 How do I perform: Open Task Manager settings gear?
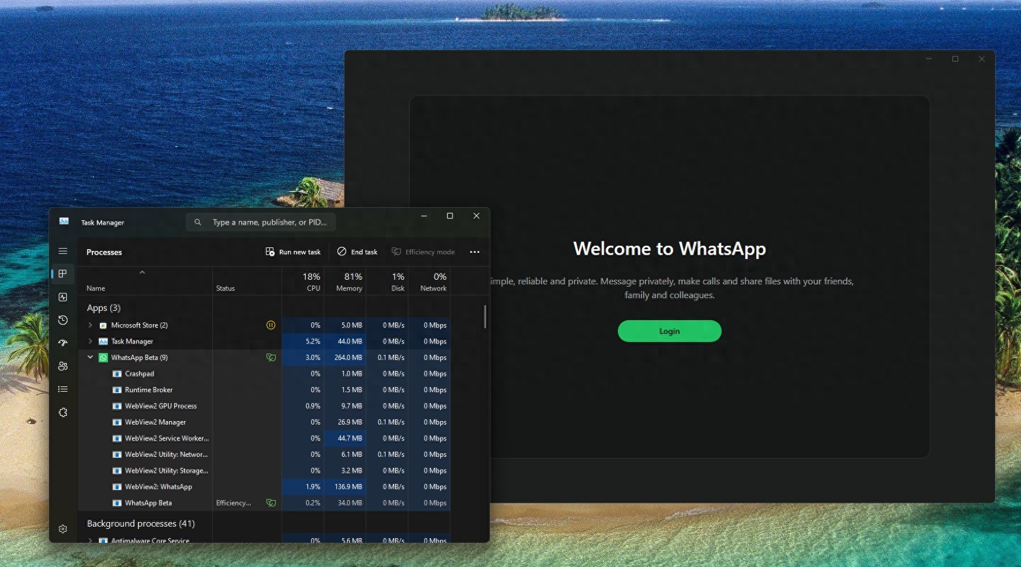click(63, 528)
